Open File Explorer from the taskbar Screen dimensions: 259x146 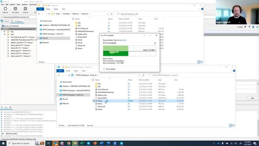(75, 143)
